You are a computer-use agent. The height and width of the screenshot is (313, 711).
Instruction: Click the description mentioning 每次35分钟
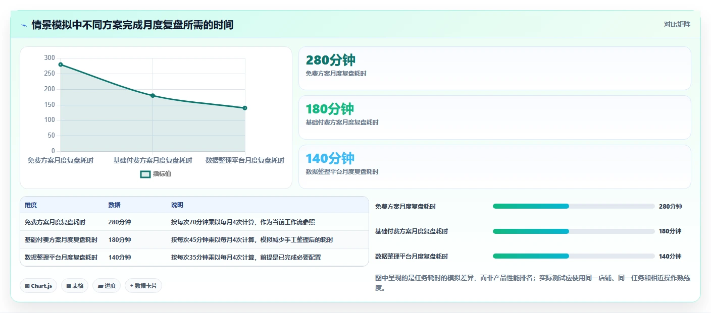246,258
